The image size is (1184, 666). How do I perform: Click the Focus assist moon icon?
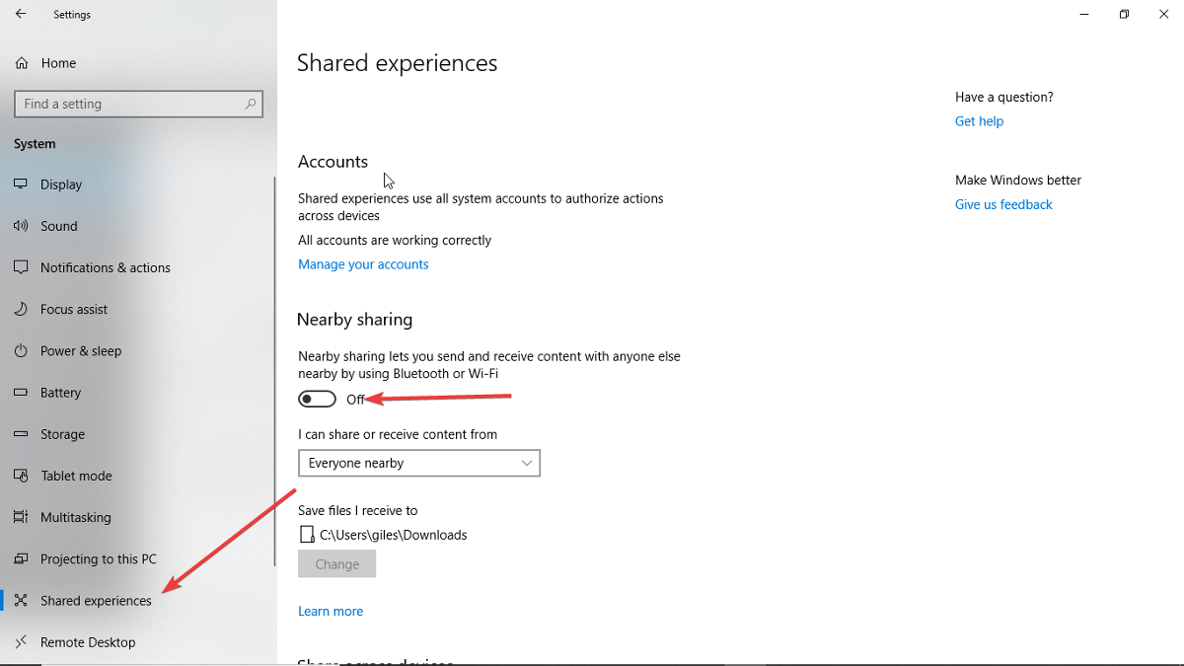click(21, 309)
